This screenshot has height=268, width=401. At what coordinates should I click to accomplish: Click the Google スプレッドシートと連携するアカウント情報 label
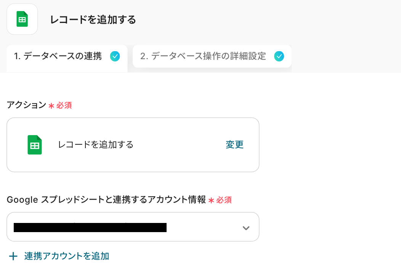pos(106,200)
